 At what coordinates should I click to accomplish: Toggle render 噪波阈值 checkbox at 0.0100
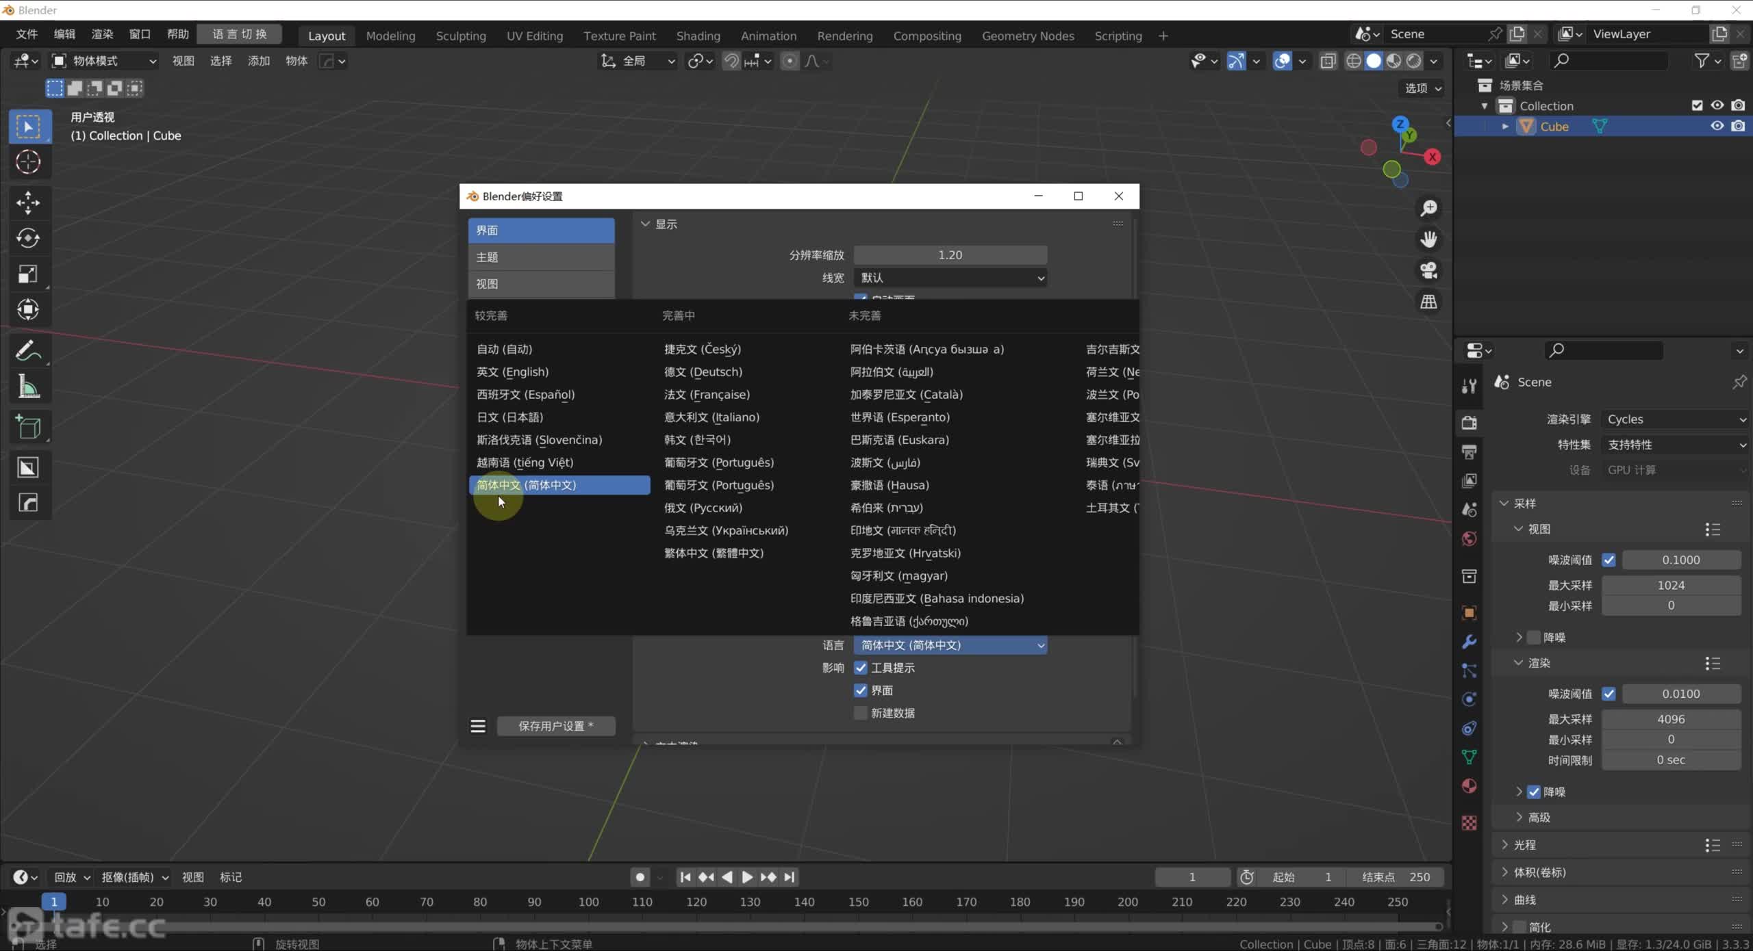pos(1609,694)
